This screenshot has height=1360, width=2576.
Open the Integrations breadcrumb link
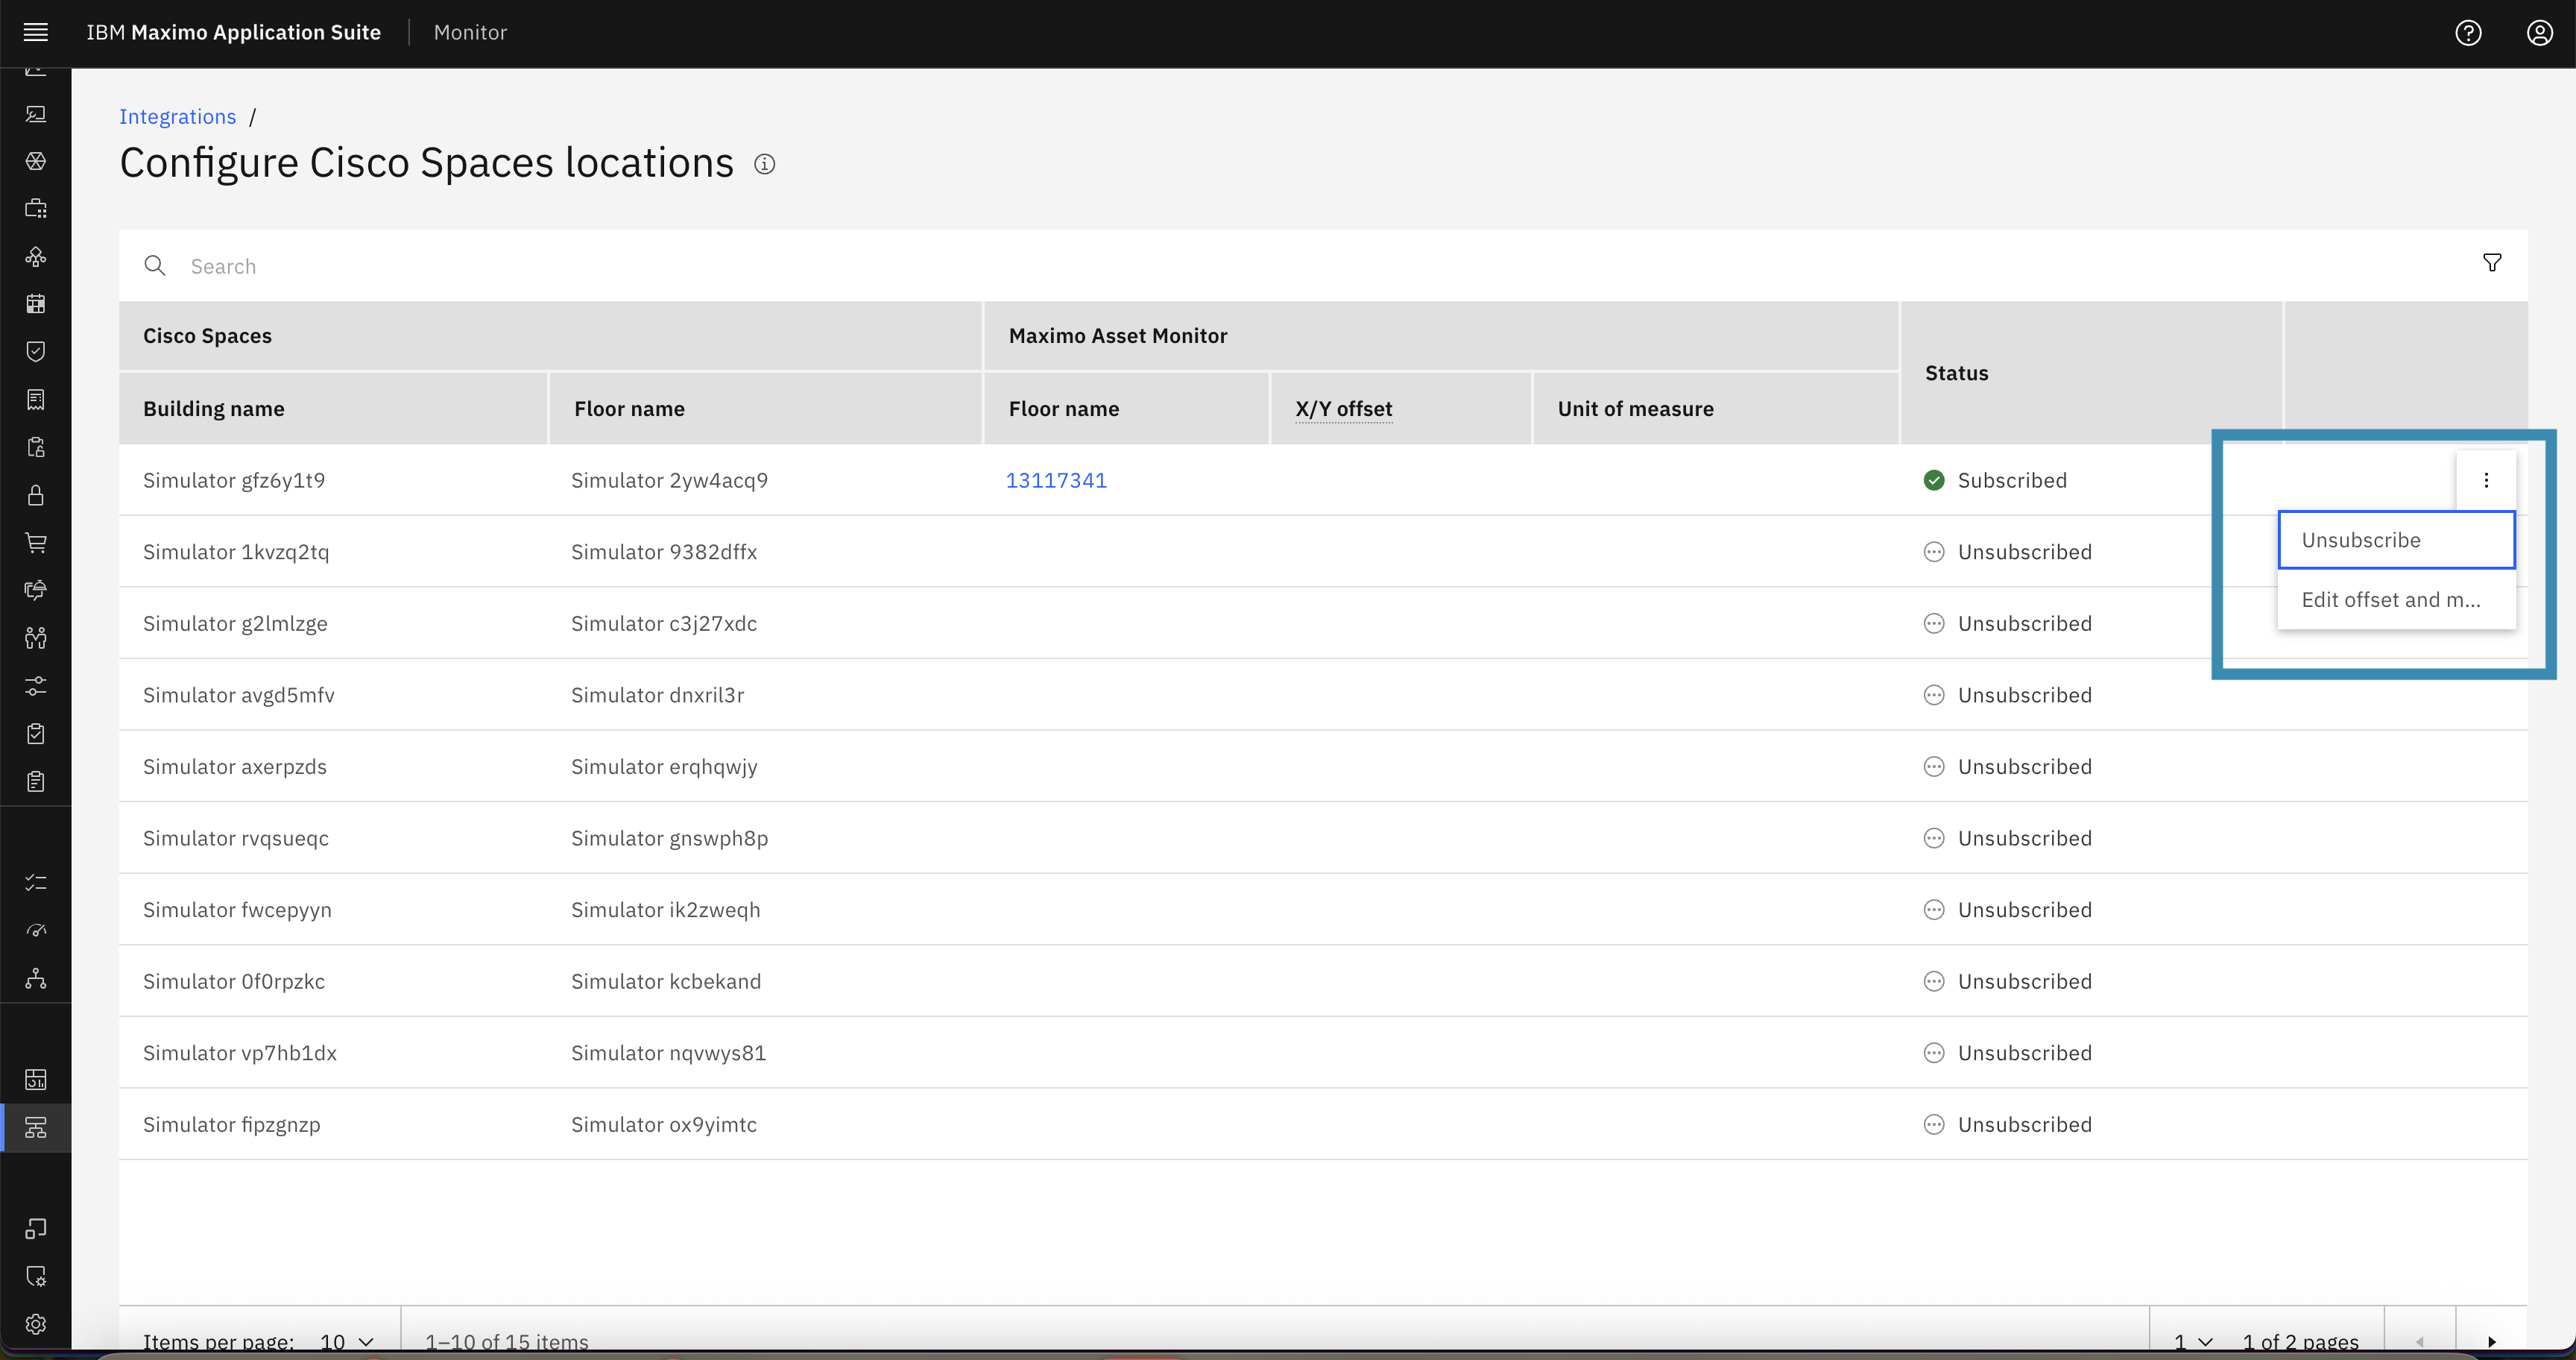pyautogui.click(x=178, y=116)
